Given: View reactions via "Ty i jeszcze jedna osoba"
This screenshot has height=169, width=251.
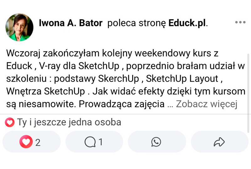Looking at the screenshot, I should tap(69, 122).
